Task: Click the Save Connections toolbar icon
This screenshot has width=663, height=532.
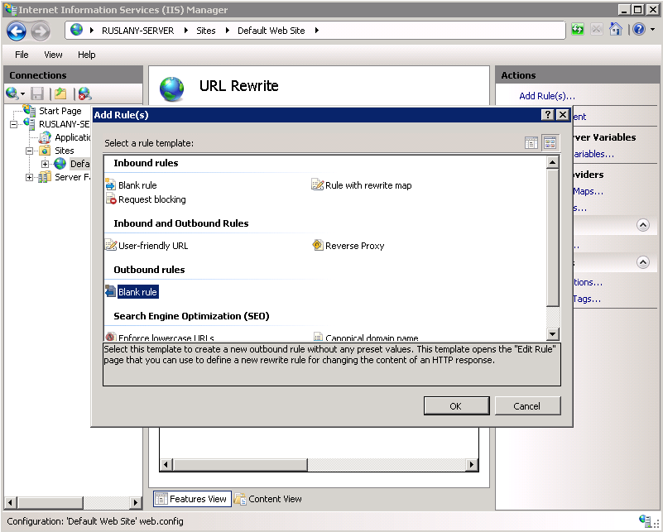Action: pos(36,93)
